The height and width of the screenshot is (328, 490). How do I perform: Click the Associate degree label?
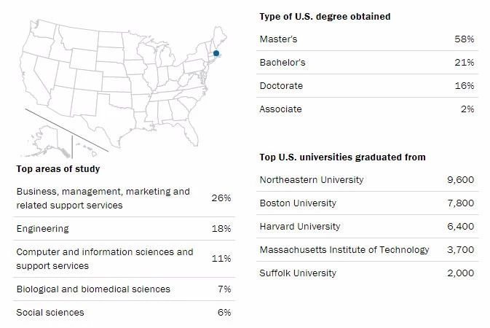[x=280, y=109]
